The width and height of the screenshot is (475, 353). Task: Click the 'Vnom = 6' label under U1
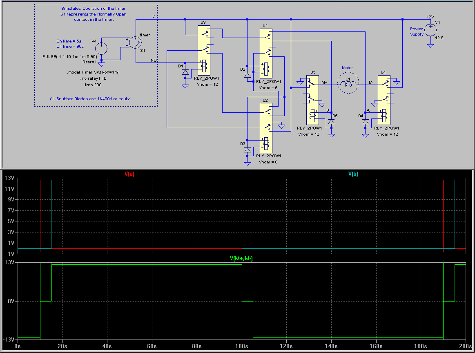[x=268, y=87]
